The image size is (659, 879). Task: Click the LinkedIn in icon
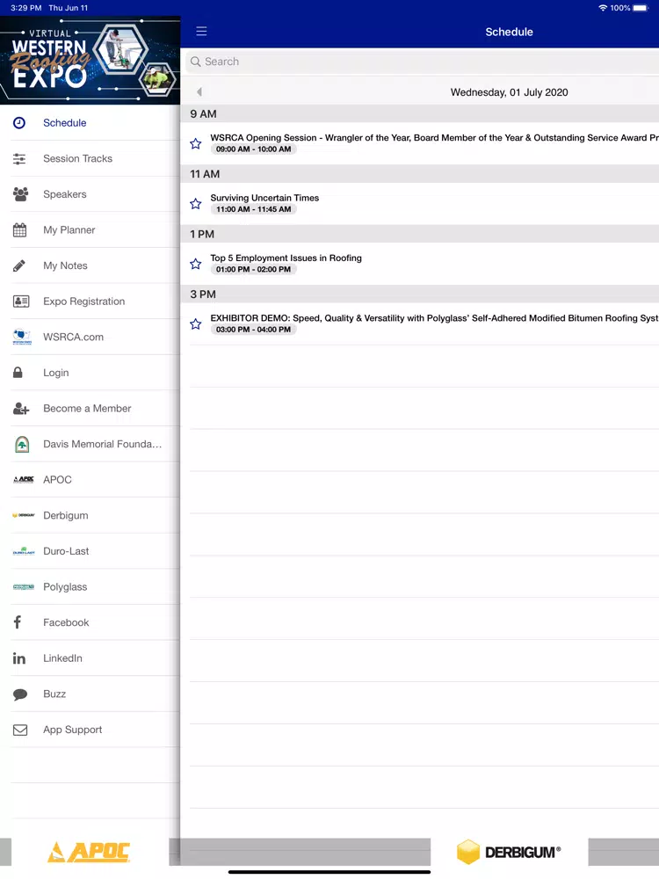(x=19, y=658)
